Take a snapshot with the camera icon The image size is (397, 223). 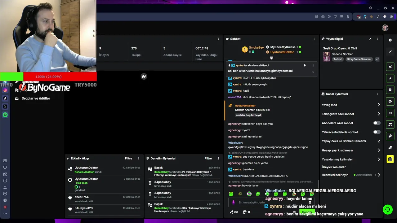click(323, 17)
